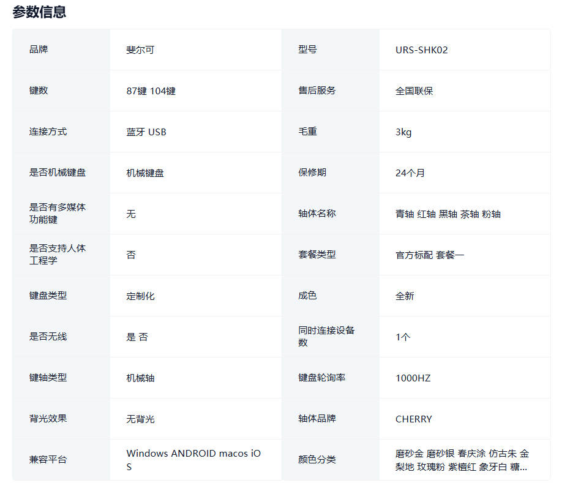The height and width of the screenshot is (483, 562).
Task: Click the 同时连接设备数 label cell
Action: [x=326, y=336]
